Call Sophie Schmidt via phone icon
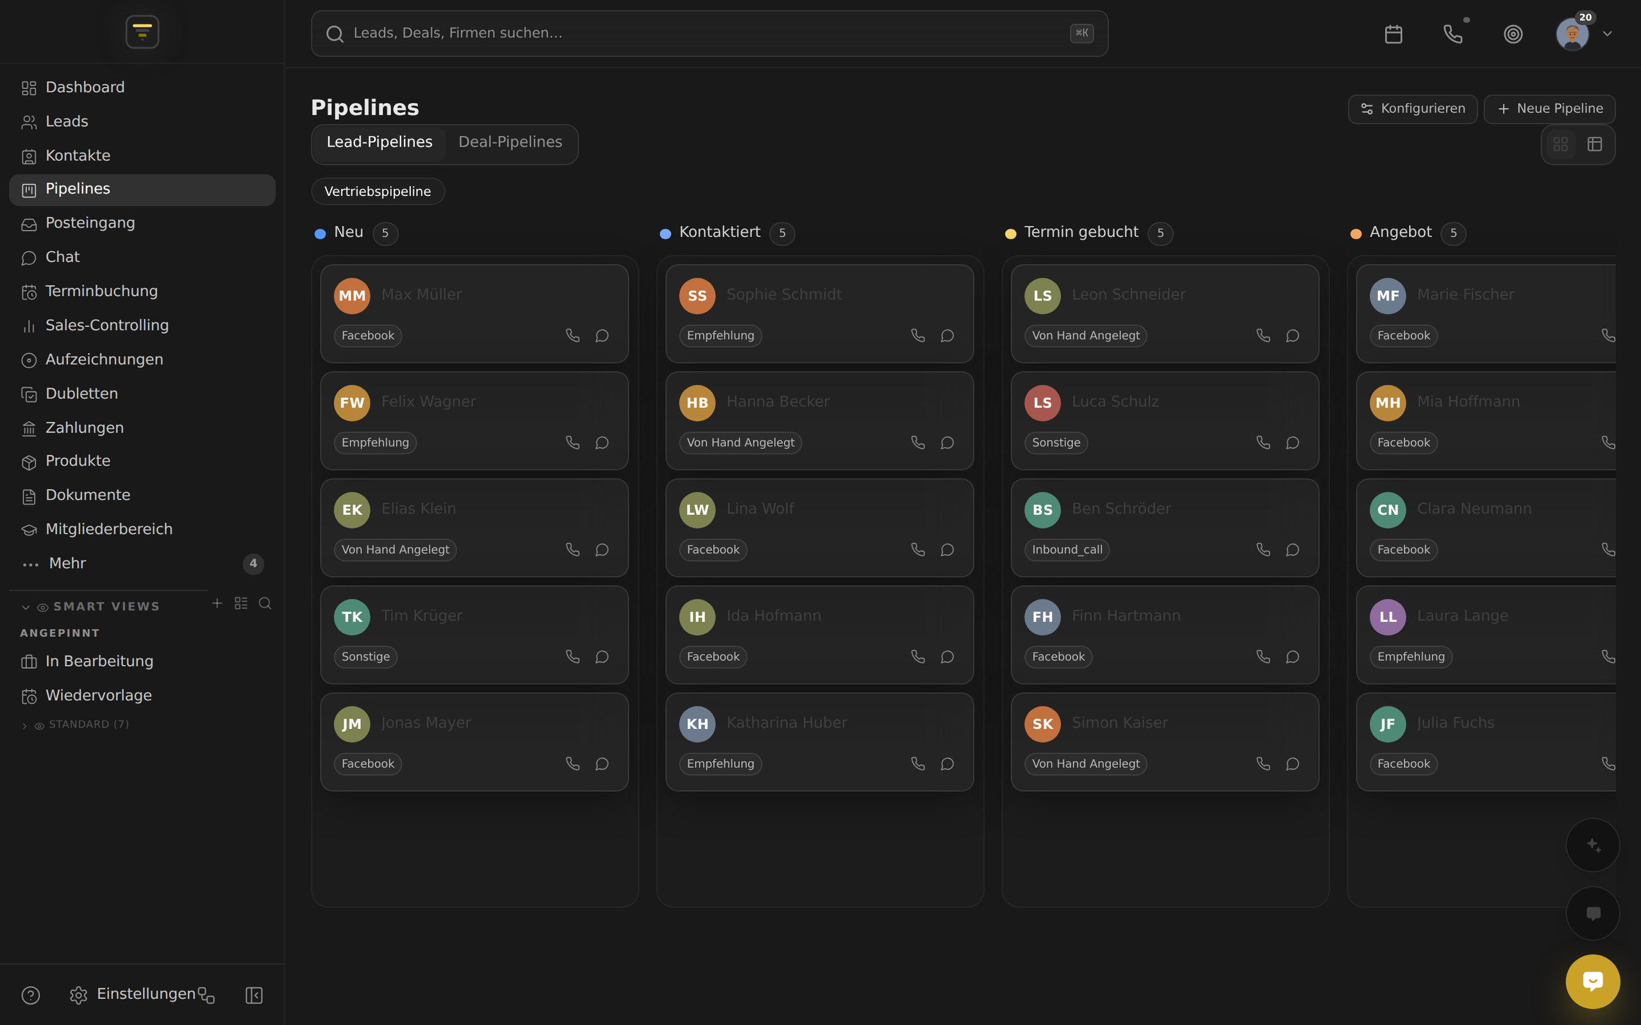This screenshot has height=1025, width=1641. (917, 336)
